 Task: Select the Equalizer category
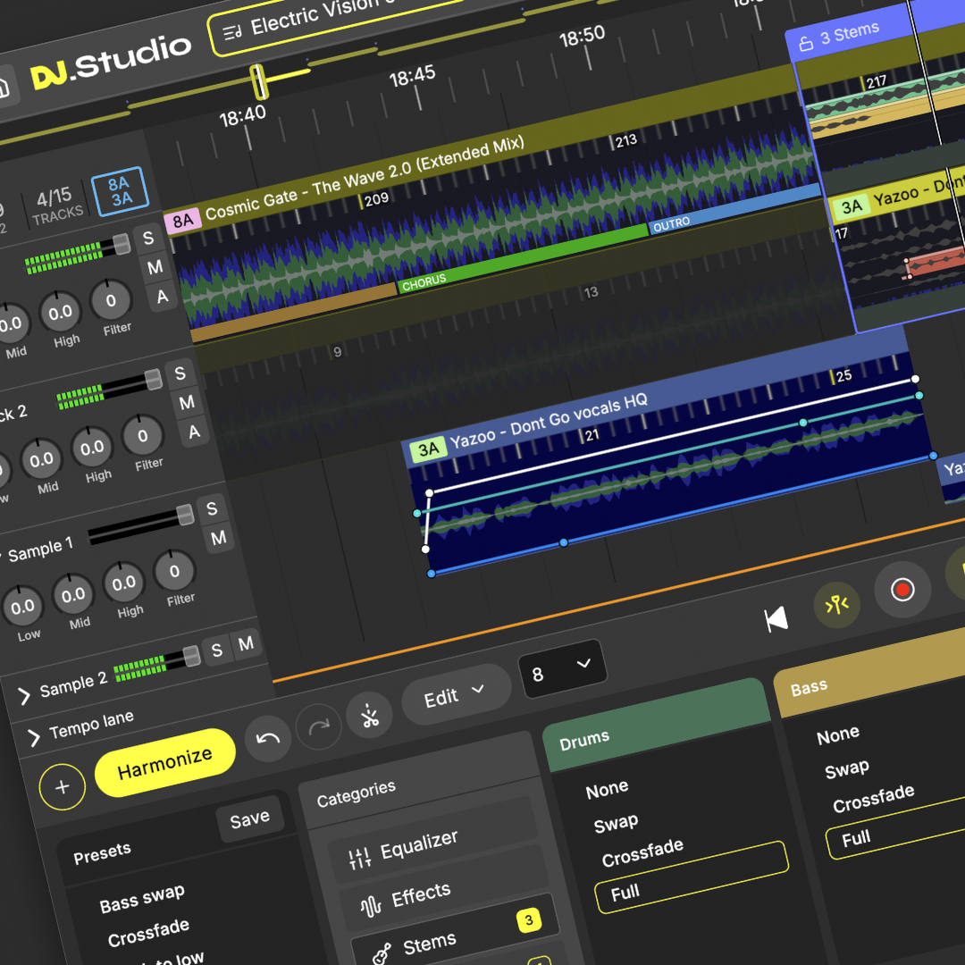tap(418, 847)
